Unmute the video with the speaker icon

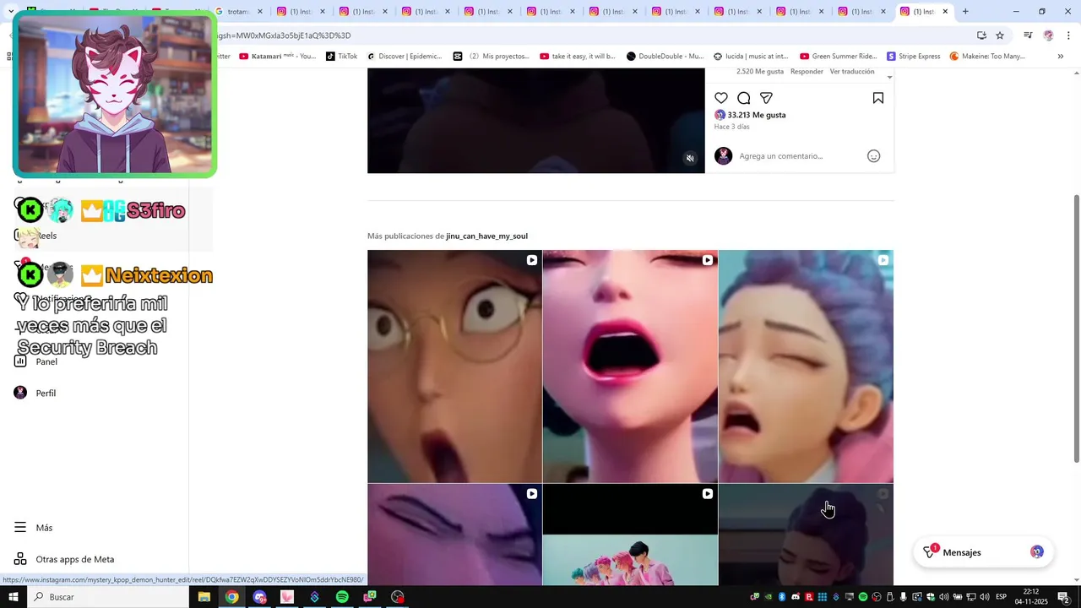pyautogui.click(x=690, y=159)
